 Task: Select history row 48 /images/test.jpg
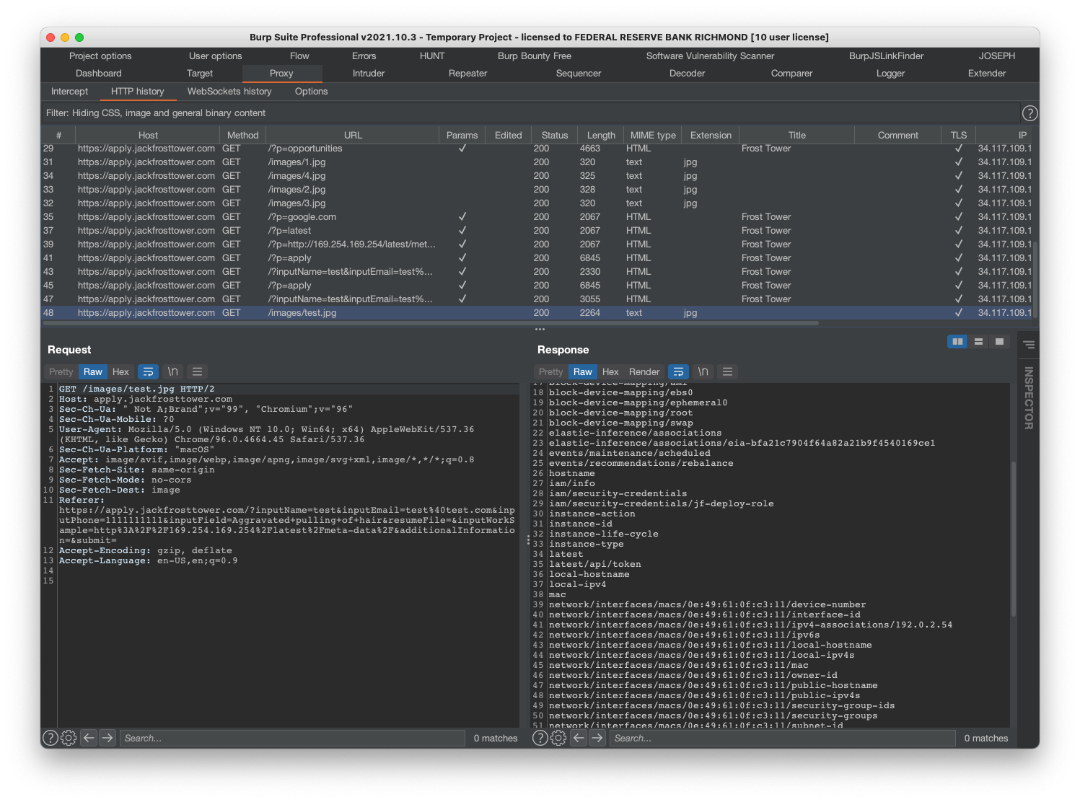tap(537, 313)
